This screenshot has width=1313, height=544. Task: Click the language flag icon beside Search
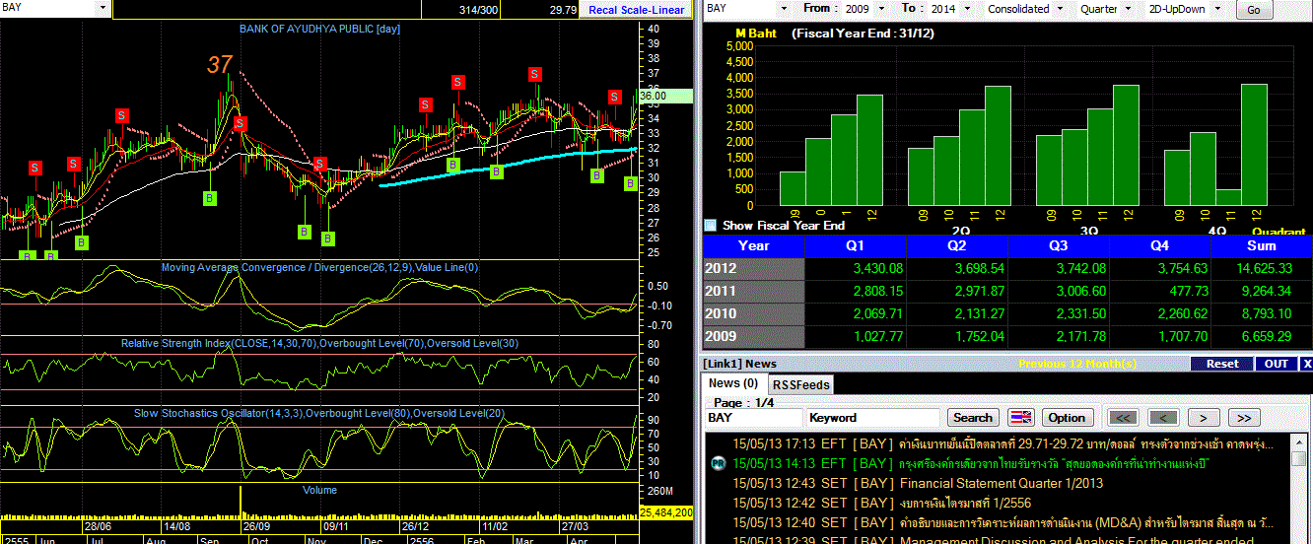1021,417
